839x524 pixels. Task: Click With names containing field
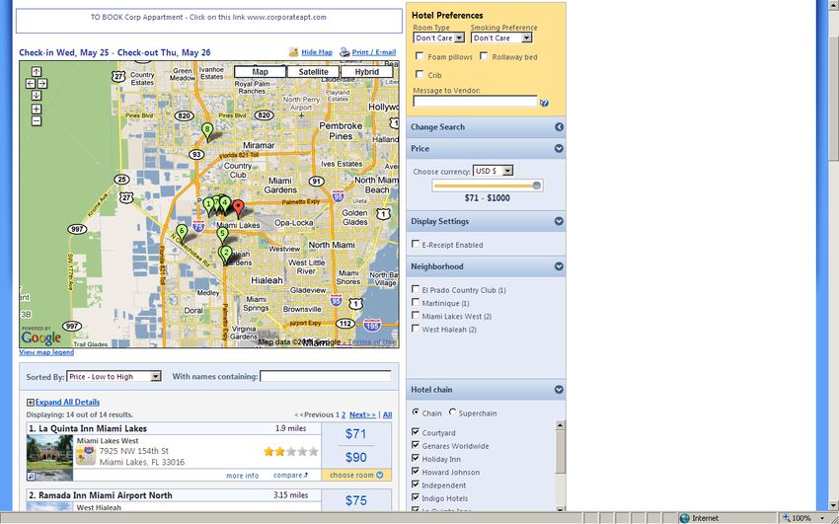pyautogui.click(x=326, y=376)
